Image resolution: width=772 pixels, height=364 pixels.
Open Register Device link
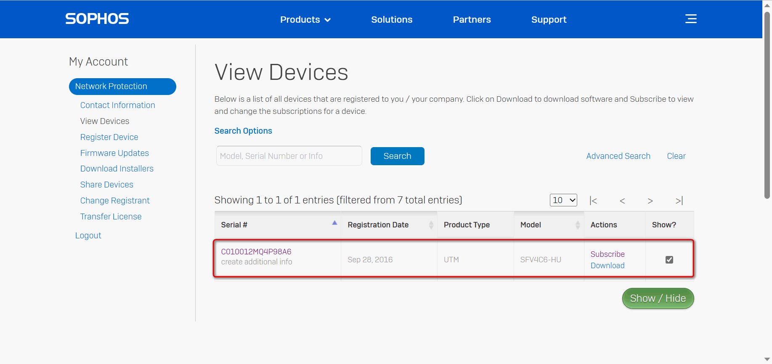click(109, 137)
